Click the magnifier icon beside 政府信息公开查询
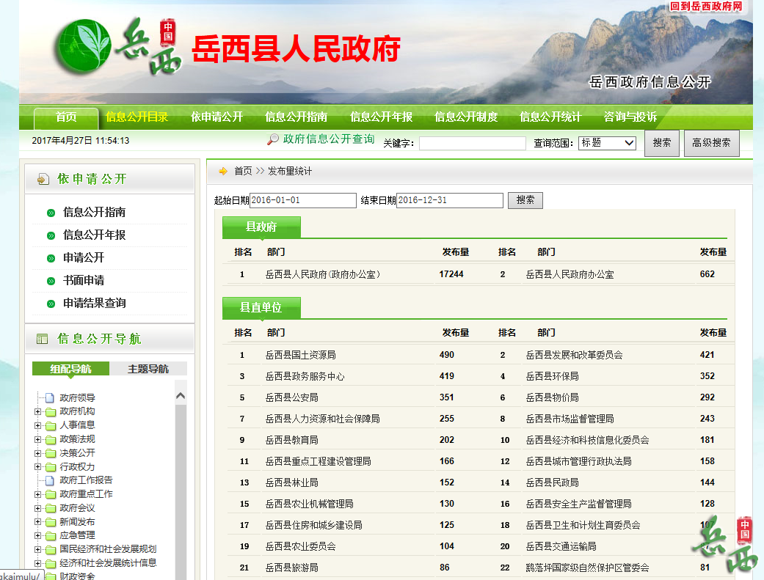The width and height of the screenshot is (764, 580). (273, 139)
